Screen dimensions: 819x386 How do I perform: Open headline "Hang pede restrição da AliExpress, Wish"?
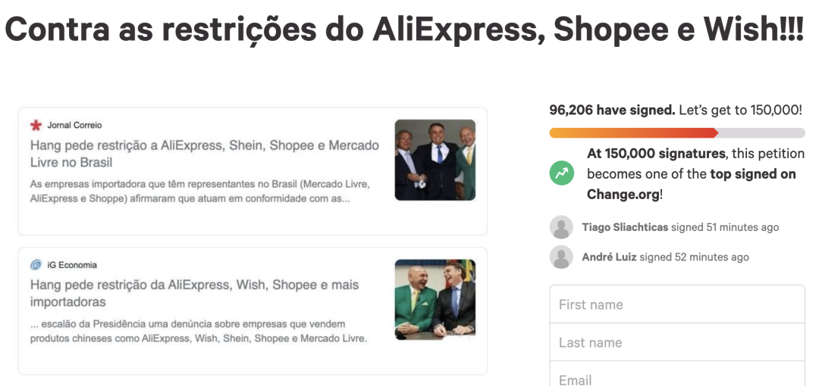click(194, 293)
